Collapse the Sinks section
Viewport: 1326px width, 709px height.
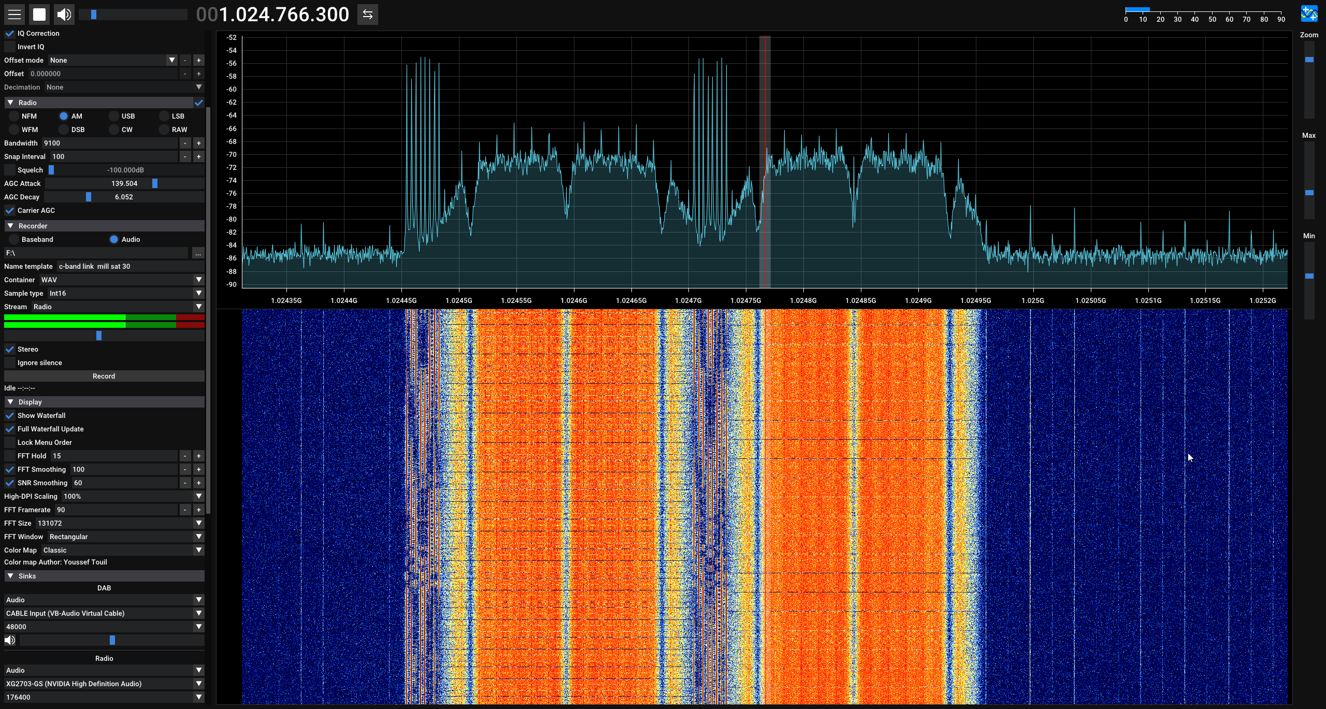point(10,576)
